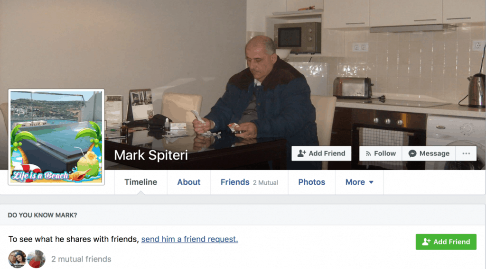Click the green Add Friend button
Image resolution: width=486 pixels, height=269 pixels.
click(446, 242)
